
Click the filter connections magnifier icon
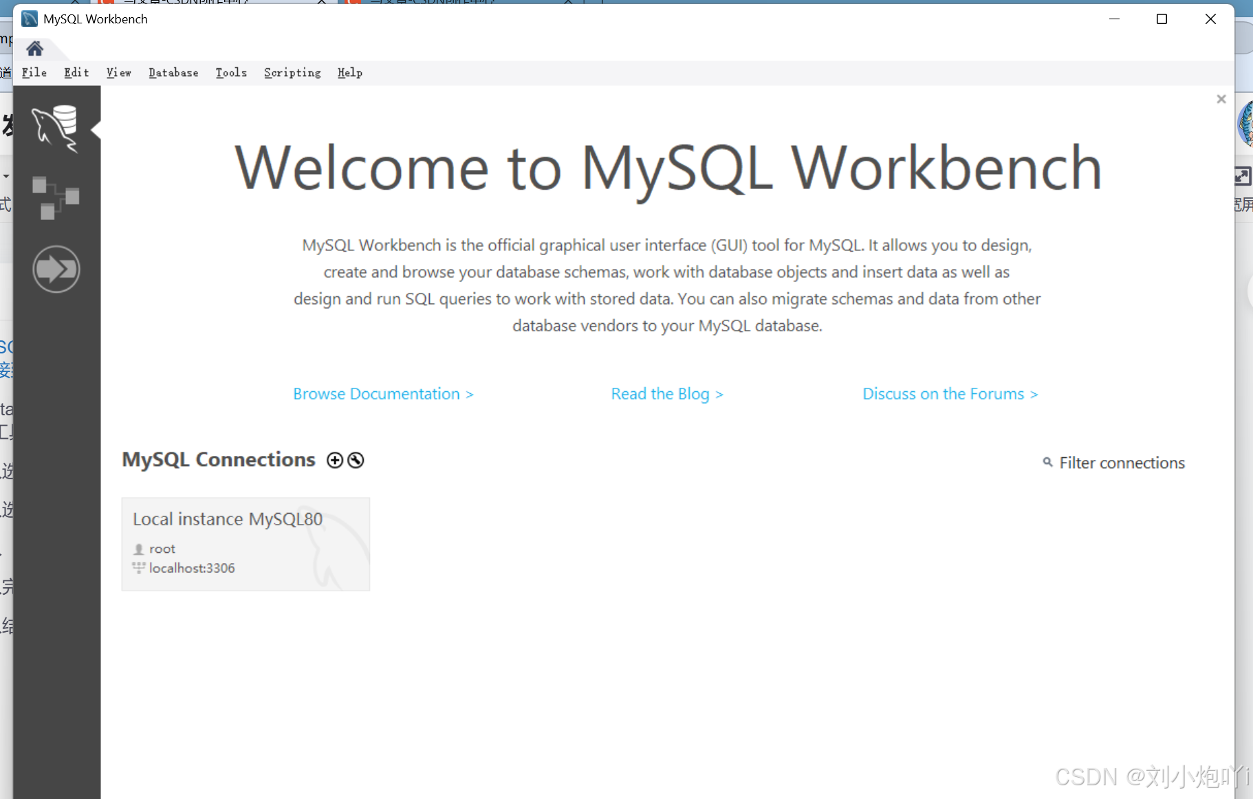click(x=1047, y=462)
